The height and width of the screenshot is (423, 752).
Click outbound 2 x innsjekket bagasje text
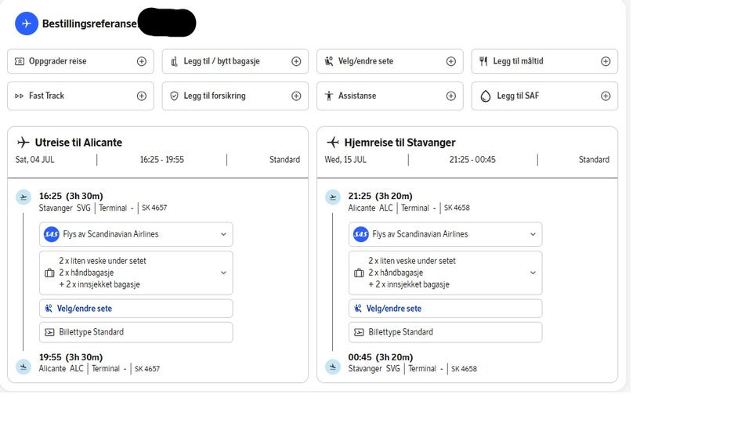(99, 284)
